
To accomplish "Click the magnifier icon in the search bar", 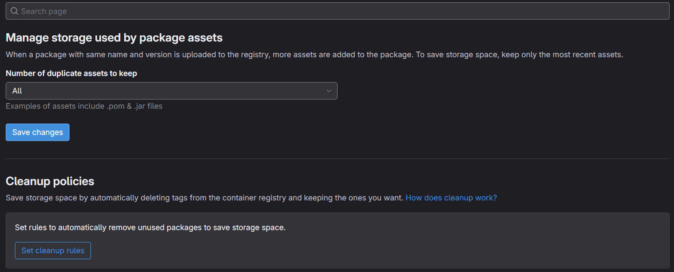I will pos(14,11).
